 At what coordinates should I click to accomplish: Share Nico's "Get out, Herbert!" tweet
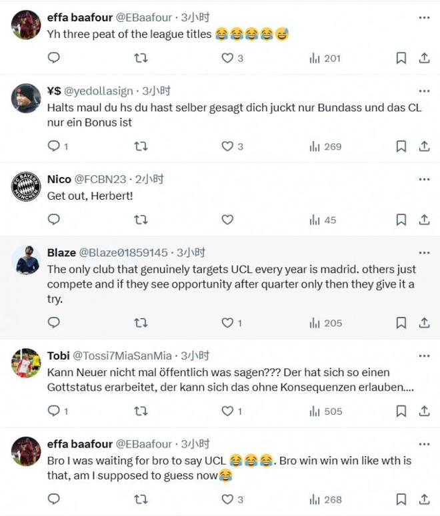(x=424, y=220)
